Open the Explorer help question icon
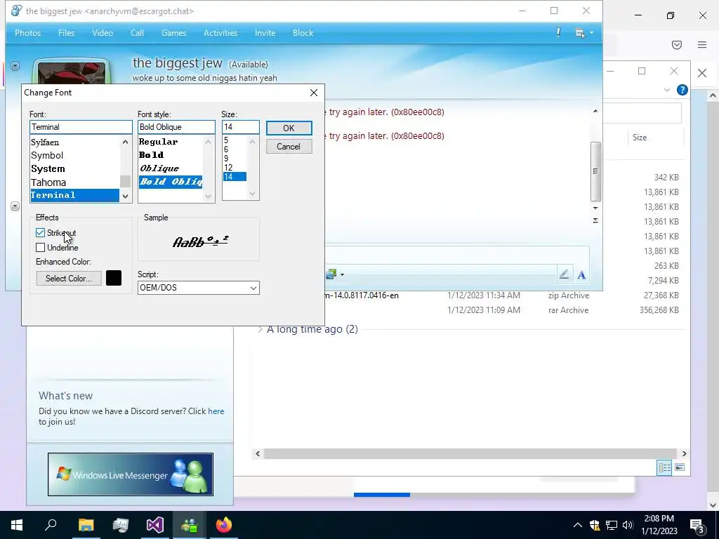This screenshot has width=719, height=539. point(682,90)
